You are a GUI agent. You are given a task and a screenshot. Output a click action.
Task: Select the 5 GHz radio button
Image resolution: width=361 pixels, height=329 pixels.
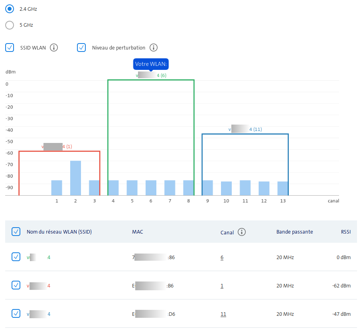click(10, 25)
